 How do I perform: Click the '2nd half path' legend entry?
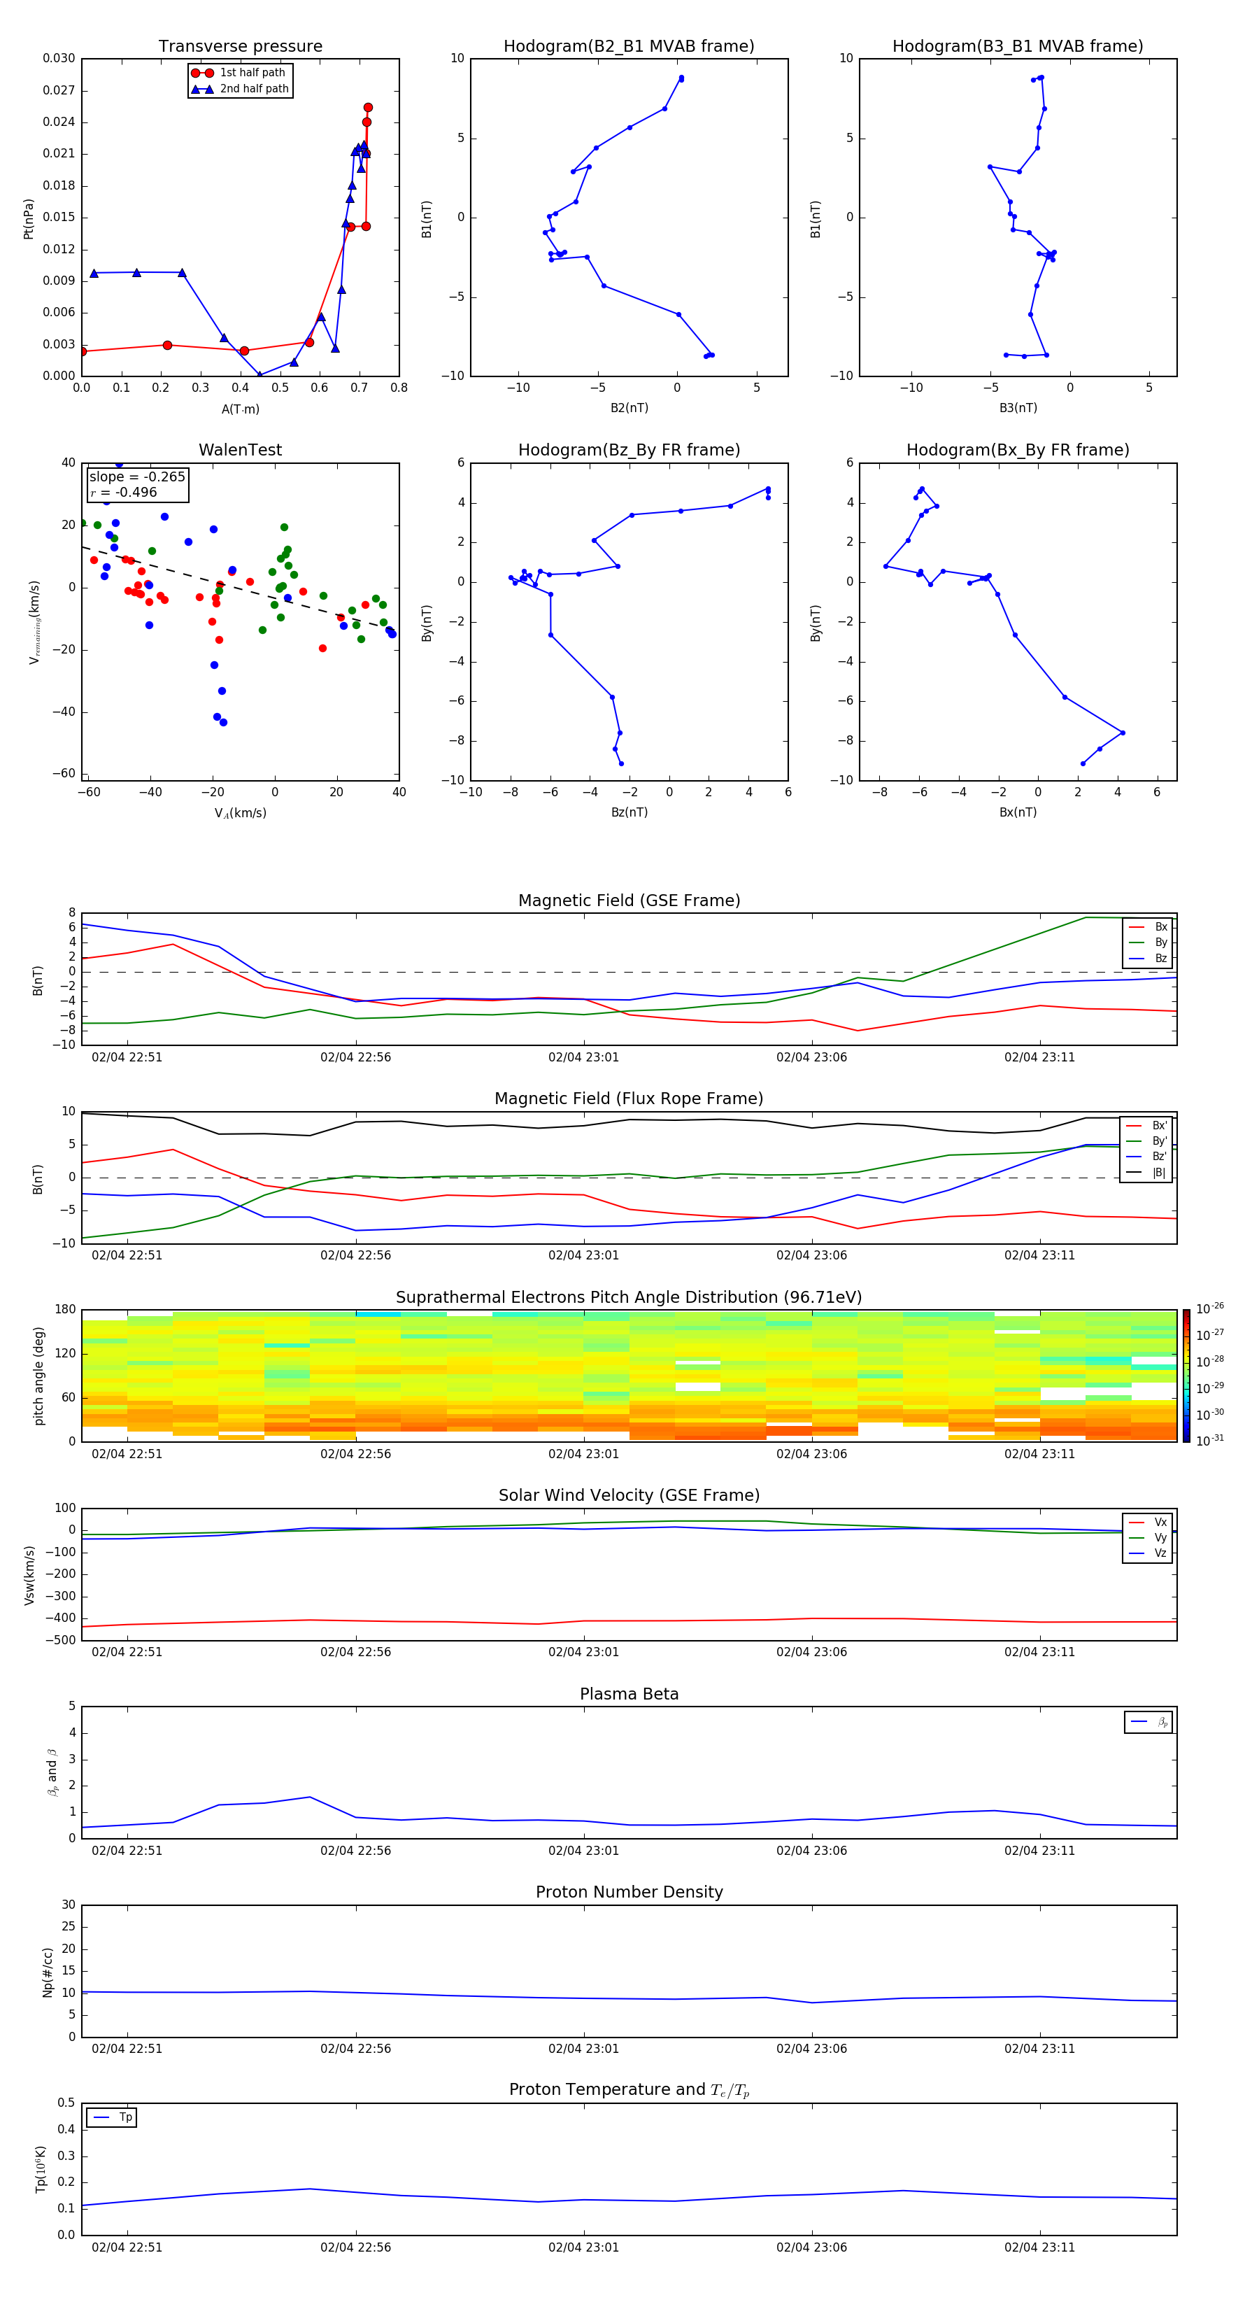tap(240, 89)
